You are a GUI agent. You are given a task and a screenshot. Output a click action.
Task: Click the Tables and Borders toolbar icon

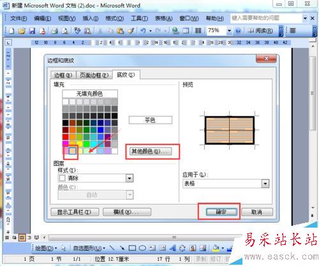click(x=186, y=31)
